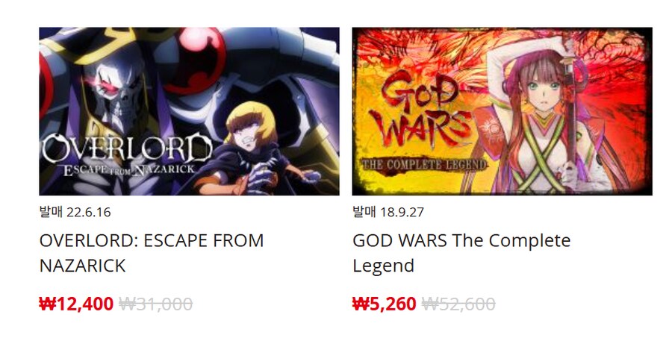Click the crossed-out ₩31,000 original price
Screen dimensions: 672x341
(x=155, y=304)
